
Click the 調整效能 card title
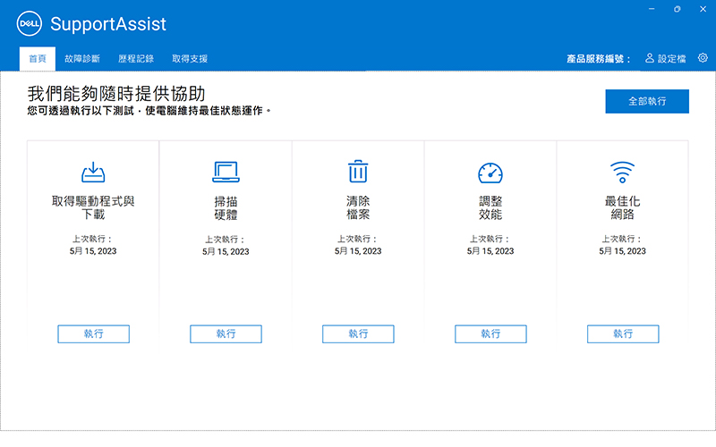click(x=490, y=208)
